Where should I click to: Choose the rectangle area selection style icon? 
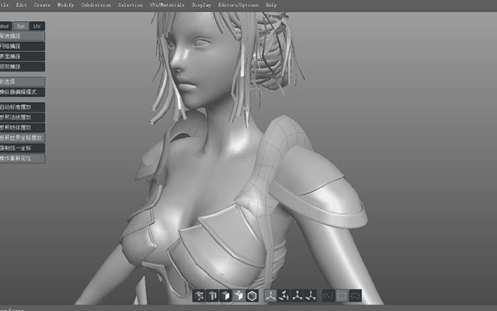pos(342,295)
